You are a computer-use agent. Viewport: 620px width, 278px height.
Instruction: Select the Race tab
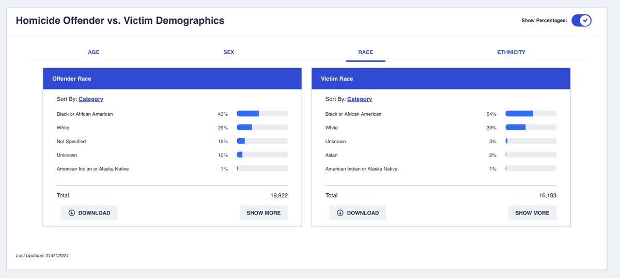[366, 52]
